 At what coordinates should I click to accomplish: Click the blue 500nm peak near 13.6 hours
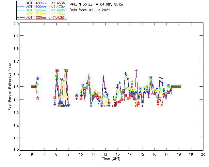click(x=125, y=73)
